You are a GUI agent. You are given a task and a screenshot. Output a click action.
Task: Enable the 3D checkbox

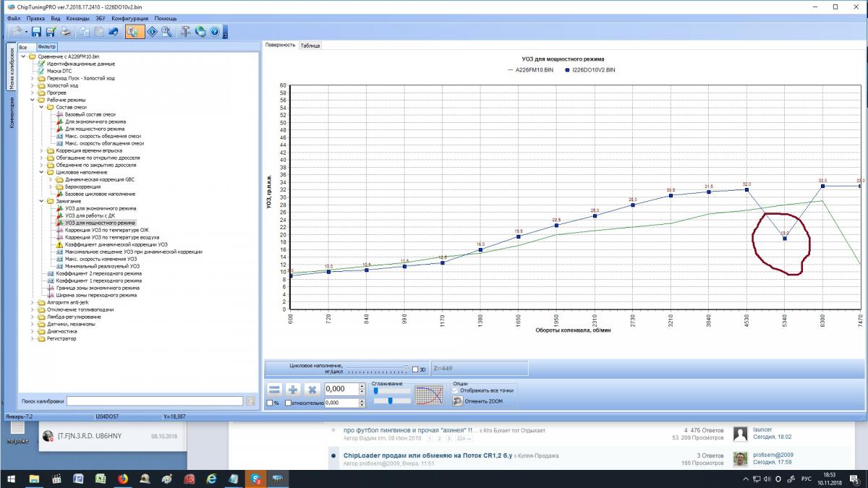click(x=414, y=369)
